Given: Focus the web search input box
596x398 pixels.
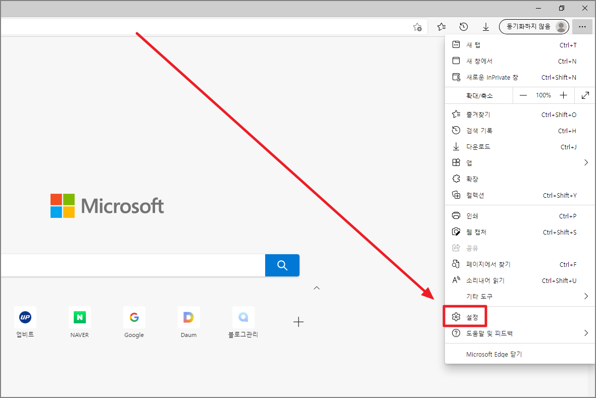Looking at the screenshot, I should [x=133, y=265].
